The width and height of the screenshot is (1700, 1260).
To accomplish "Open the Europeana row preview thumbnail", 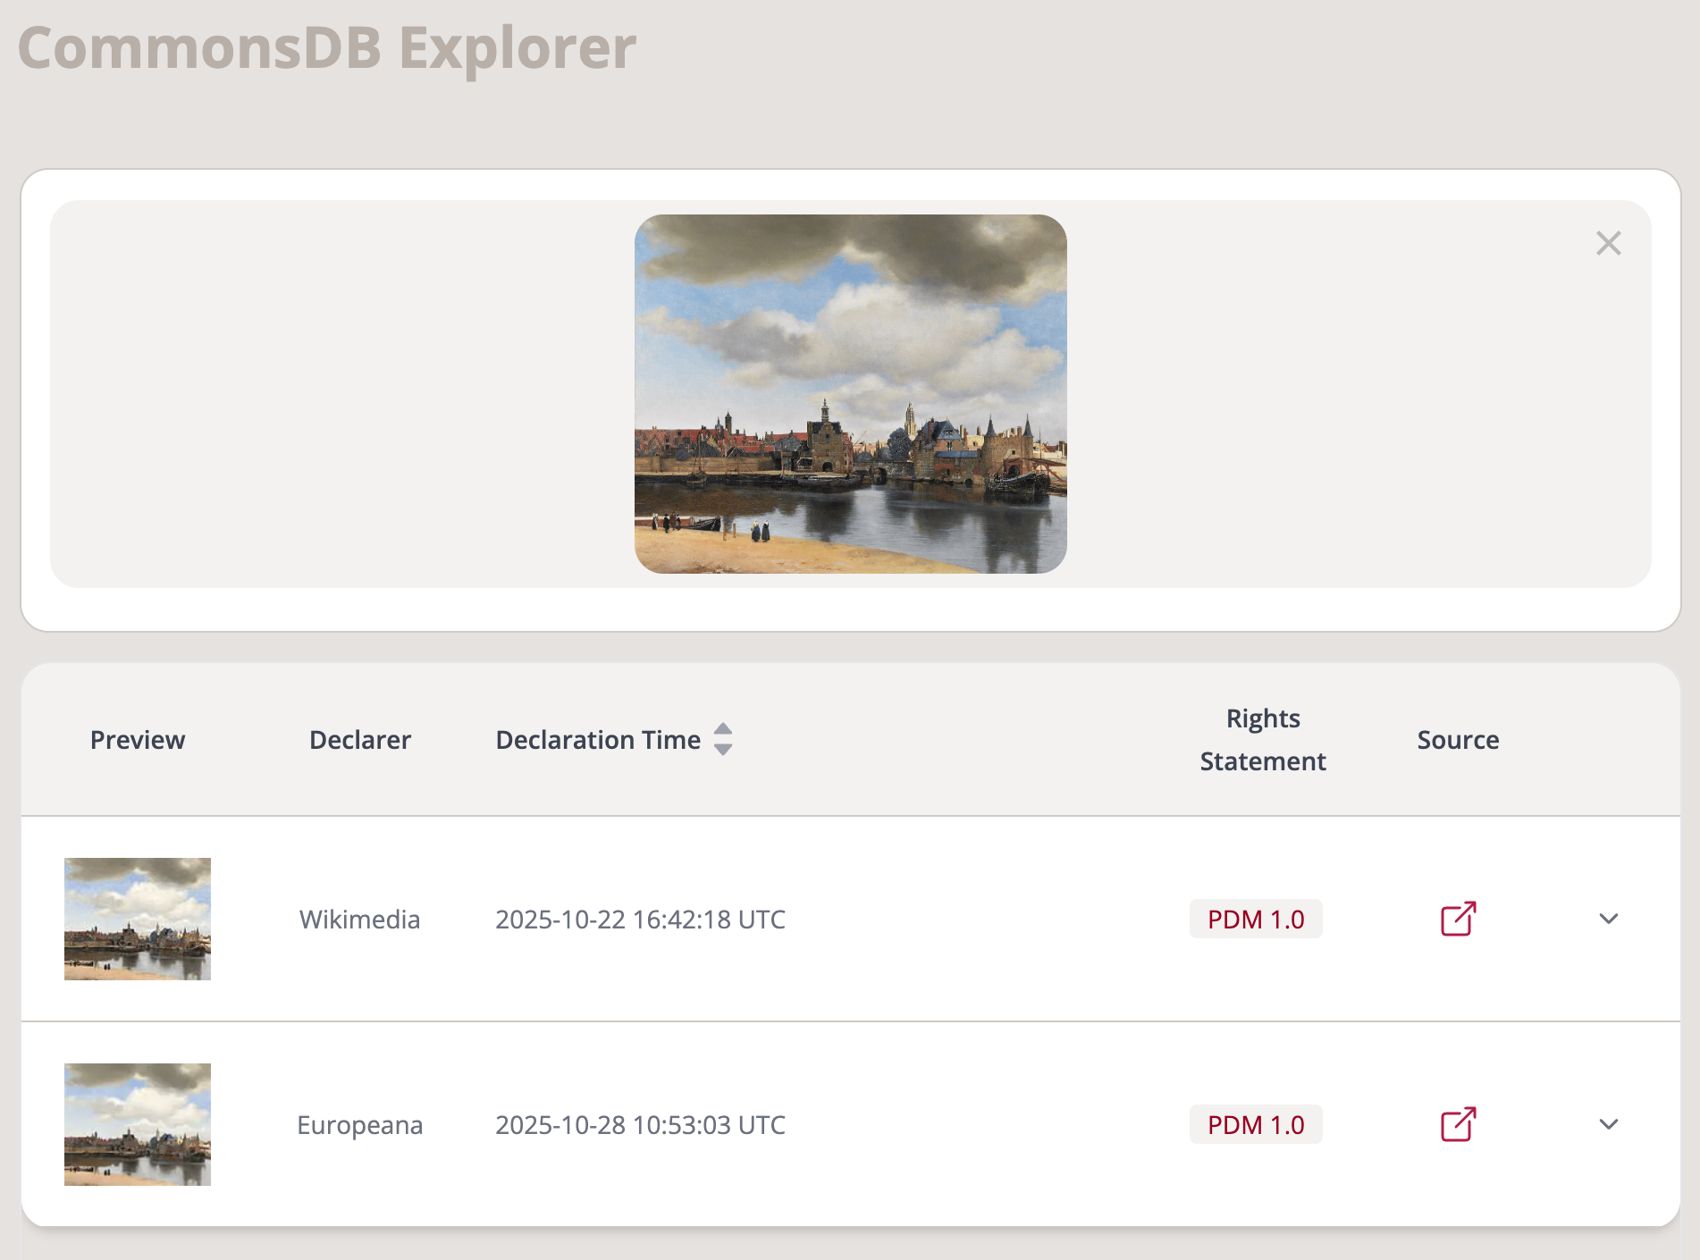I will click(138, 1124).
